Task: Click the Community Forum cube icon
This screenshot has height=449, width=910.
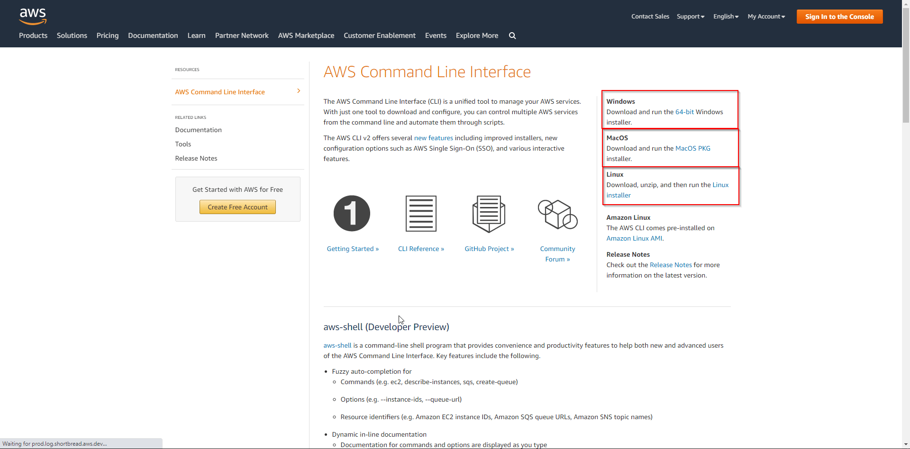Action: (557, 215)
